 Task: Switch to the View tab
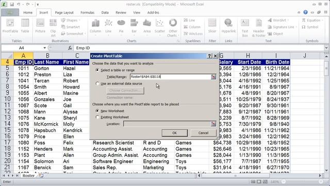pos(137,12)
